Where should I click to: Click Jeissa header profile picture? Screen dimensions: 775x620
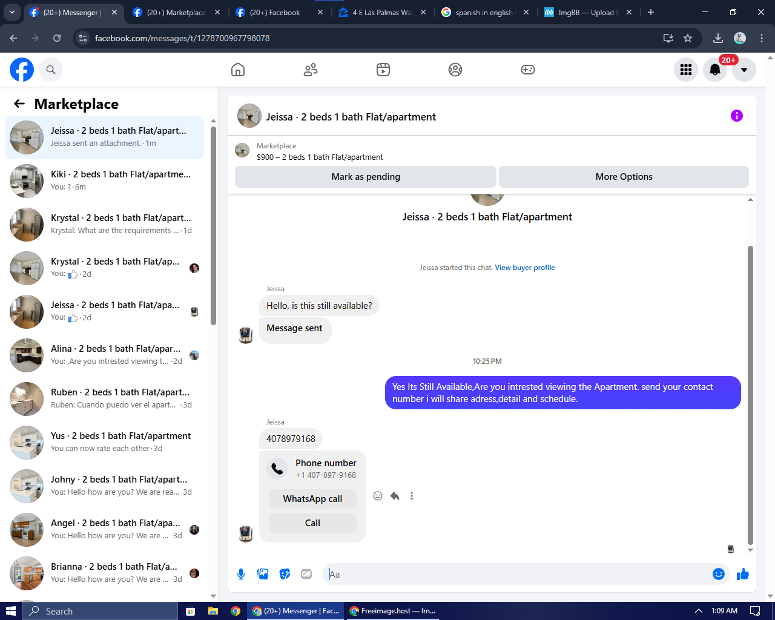[x=249, y=116]
